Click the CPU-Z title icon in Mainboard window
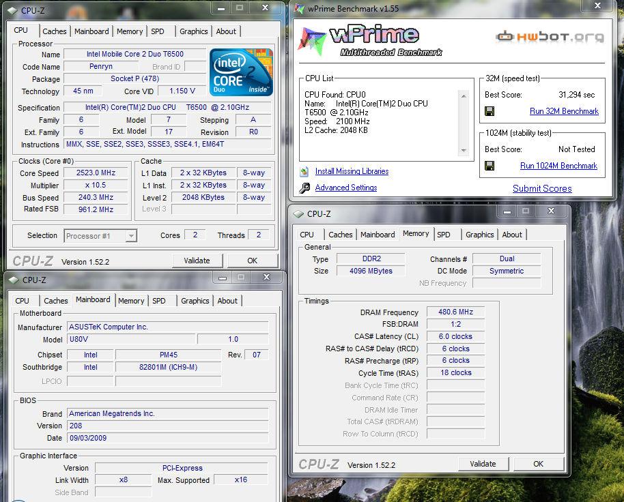624x502 pixels. pyautogui.click(x=14, y=280)
